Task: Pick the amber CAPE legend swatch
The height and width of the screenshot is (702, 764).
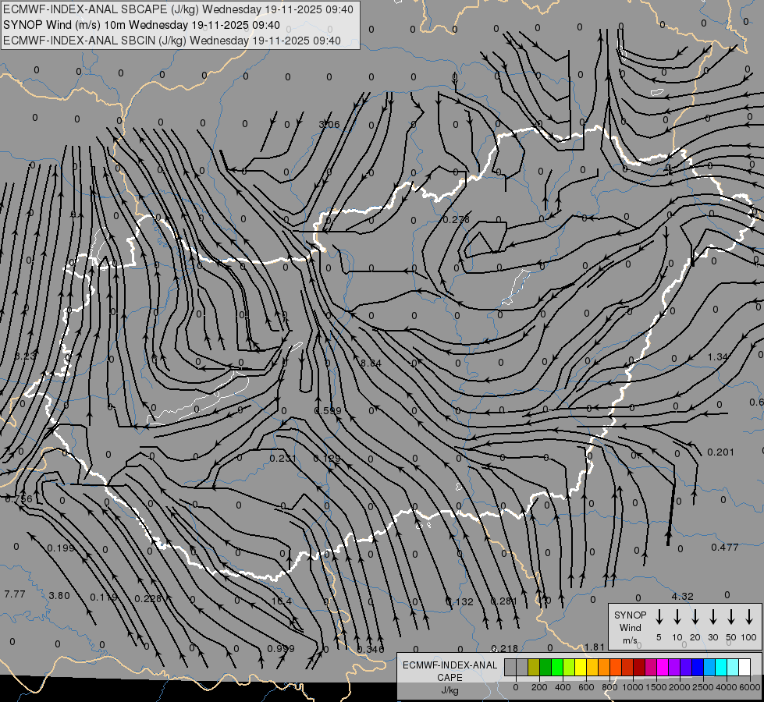Action: [x=592, y=667]
